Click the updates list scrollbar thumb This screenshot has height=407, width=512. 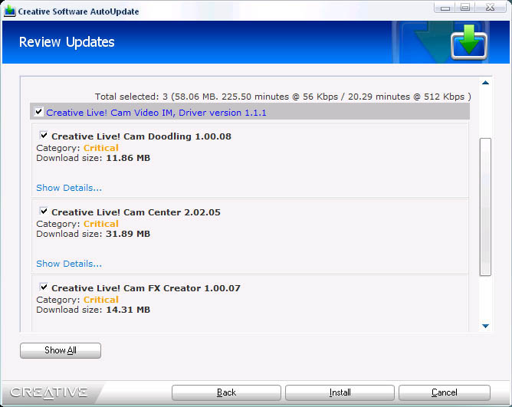(485, 207)
